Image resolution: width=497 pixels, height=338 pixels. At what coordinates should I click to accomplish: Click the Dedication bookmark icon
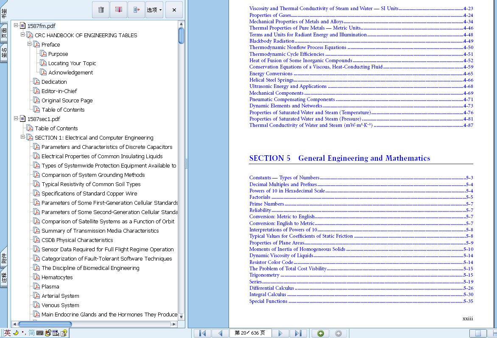click(37, 82)
